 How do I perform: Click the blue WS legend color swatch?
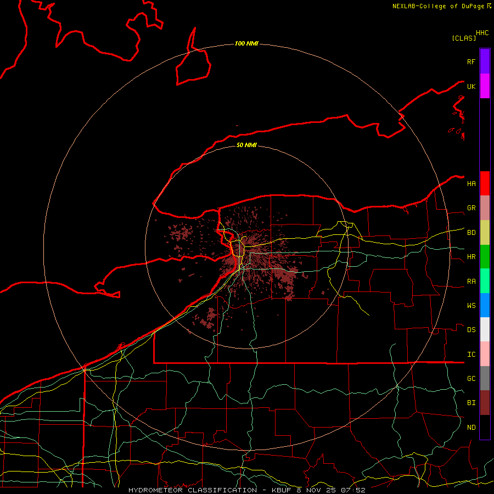[485, 305]
